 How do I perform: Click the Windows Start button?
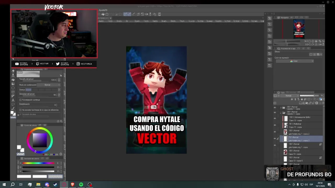(x=4, y=185)
